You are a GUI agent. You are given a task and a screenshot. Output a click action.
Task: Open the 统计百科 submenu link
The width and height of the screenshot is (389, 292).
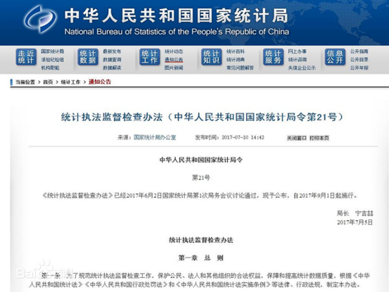click(x=236, y=51)
